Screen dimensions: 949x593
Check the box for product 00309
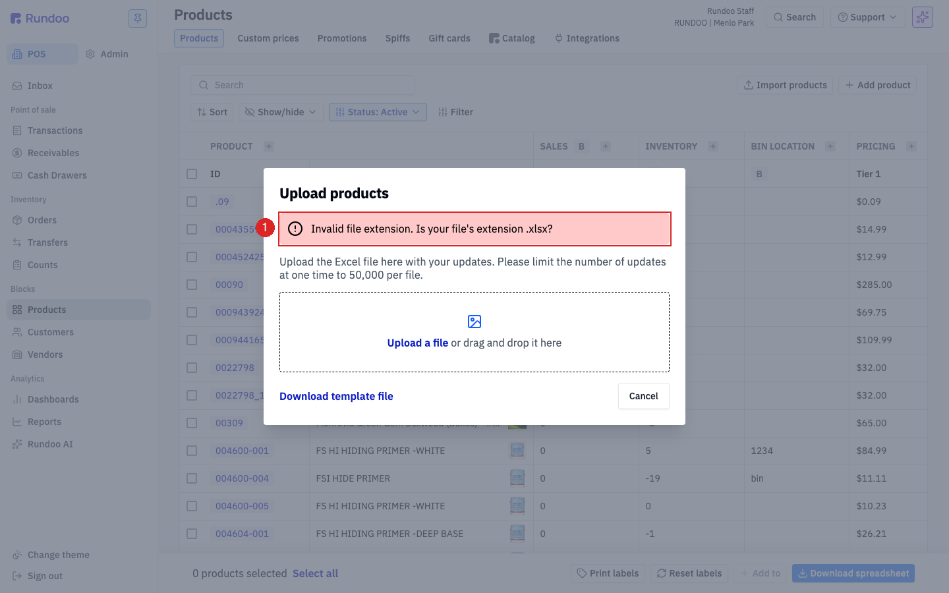(192, 423)
